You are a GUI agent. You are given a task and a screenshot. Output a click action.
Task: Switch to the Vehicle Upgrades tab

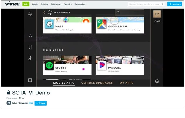click(x=97, y=83)
